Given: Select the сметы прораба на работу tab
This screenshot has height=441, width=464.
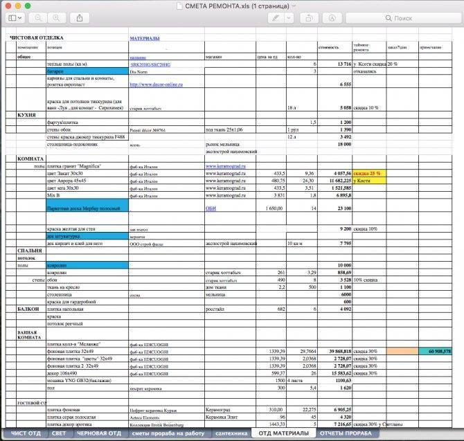Looking at the screenshot, I should (168, 433).
